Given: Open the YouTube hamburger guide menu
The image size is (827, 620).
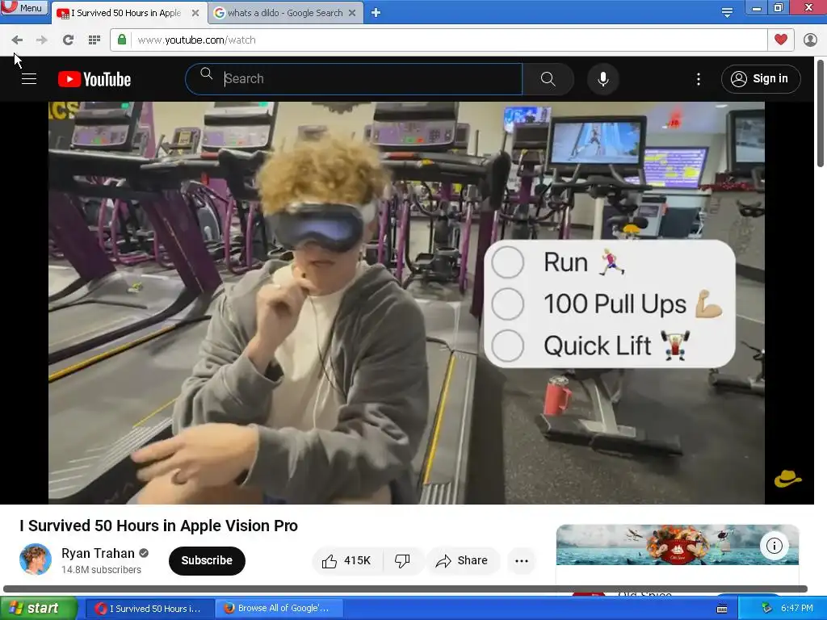Looking at the screenshot, I should click(29, 79).
